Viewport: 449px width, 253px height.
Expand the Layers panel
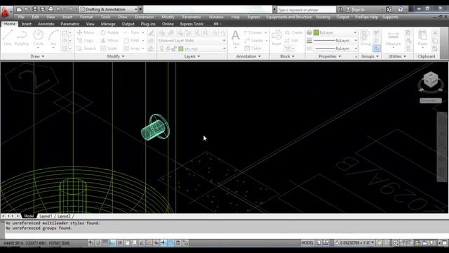tap(192, 56)
